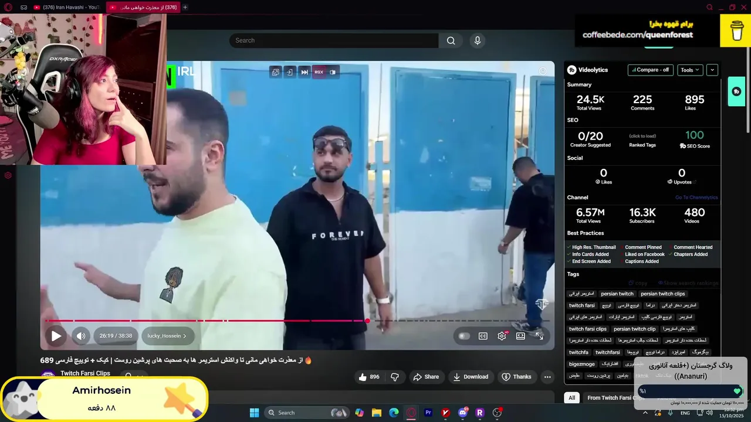
Task: Switch to Iran Havashi browser tab
Action: click(66, 7)
